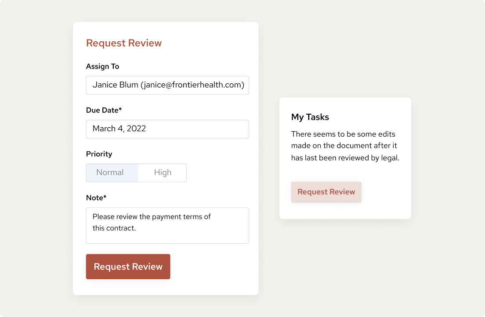Switch priority to High

point(163,173)
